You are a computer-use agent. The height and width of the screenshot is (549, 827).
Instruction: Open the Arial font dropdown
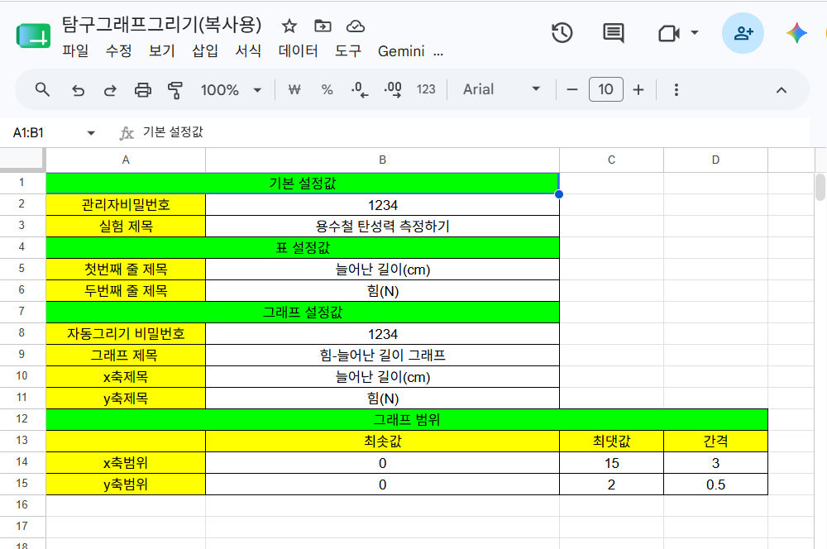coord(501,89)
